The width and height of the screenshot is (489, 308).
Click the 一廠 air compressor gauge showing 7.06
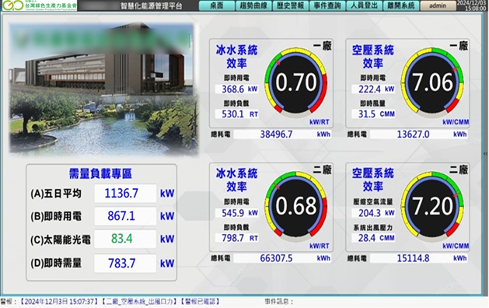click(432, 82)
